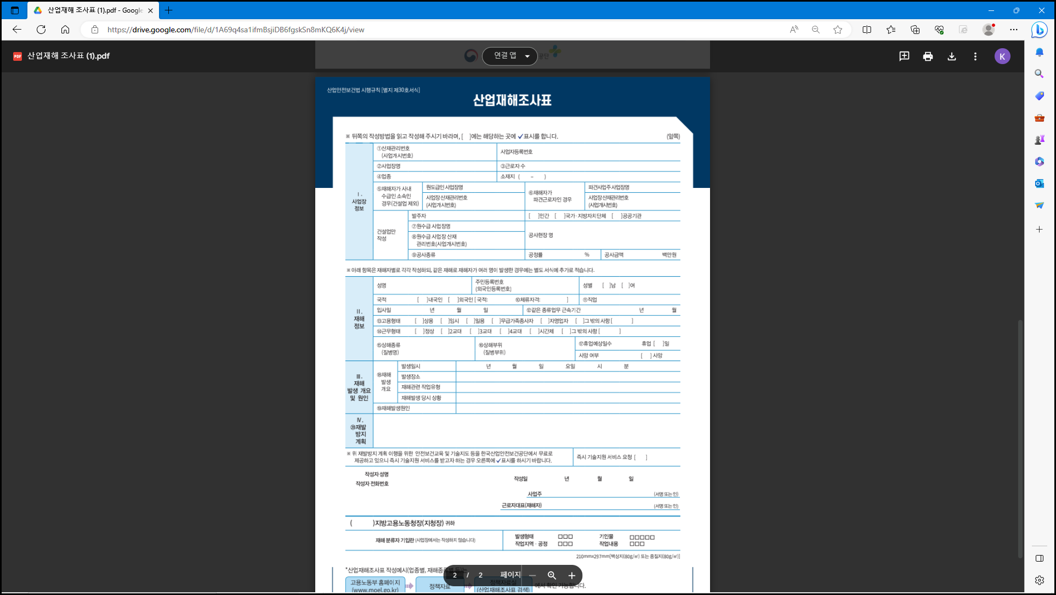The width and height of the screenshot is (1056, 595).
Task: Check the 남 gender bracket
Action: [607, 285]
